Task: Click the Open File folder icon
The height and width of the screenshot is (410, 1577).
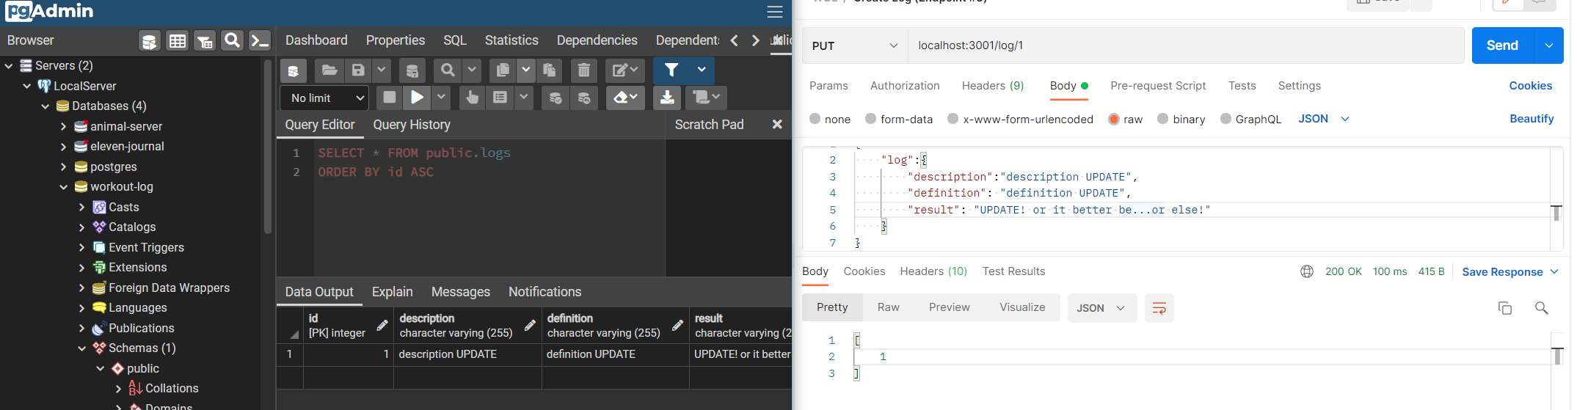Action: point(329,70)
